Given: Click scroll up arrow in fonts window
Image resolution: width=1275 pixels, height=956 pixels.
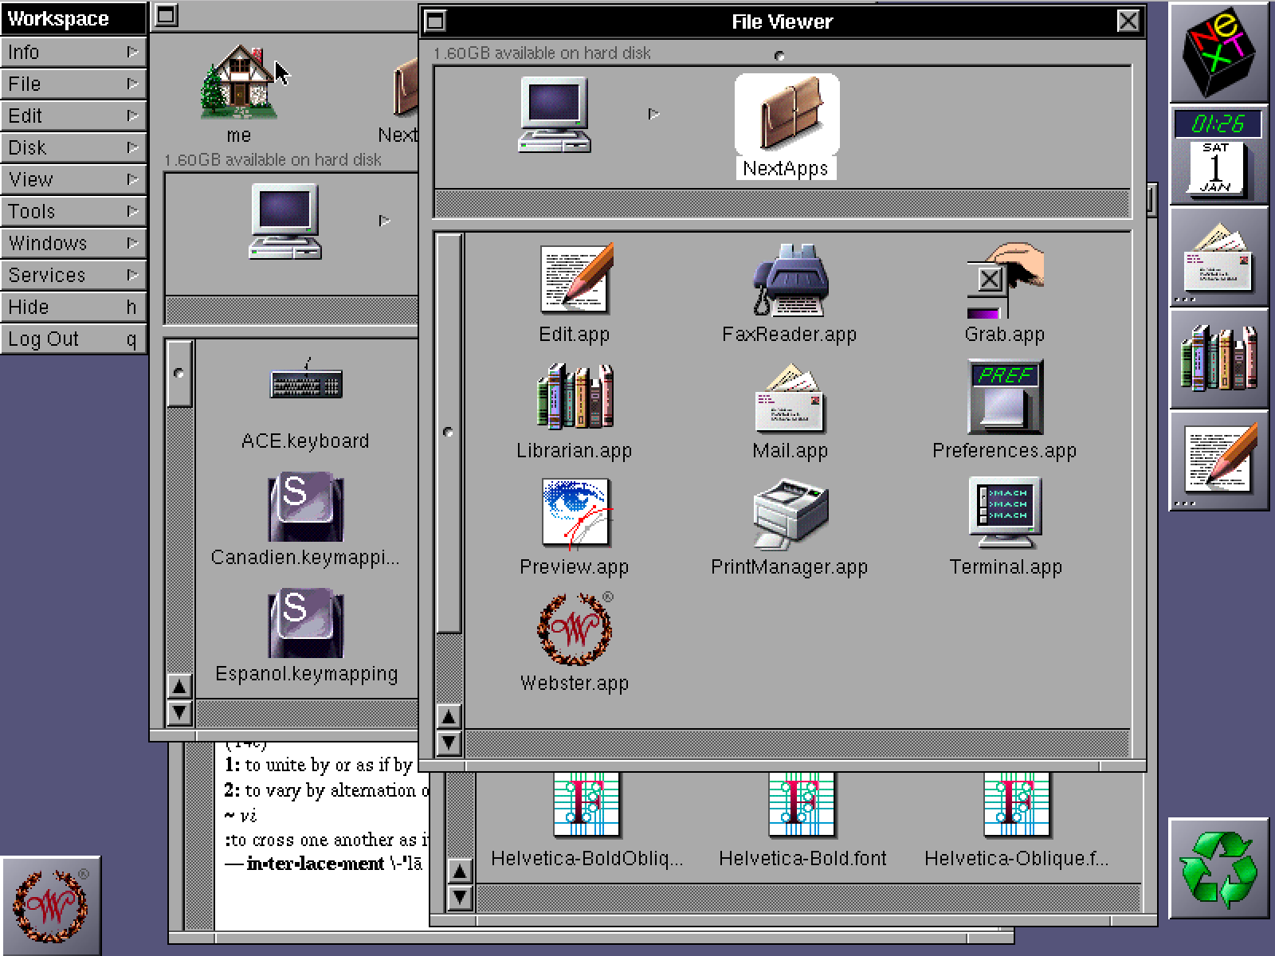Looking at the screenshot, I should point(460,872).
